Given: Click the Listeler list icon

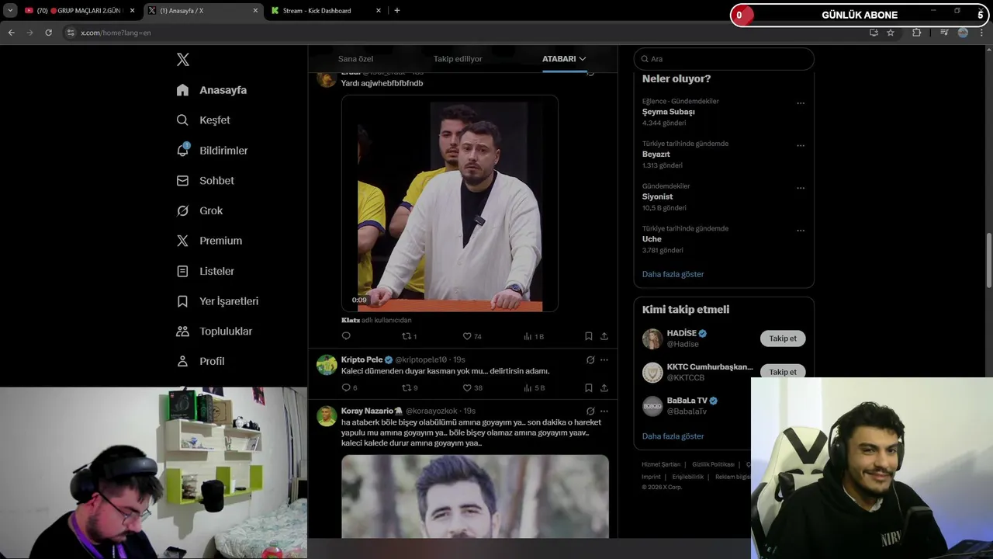Looking at the screenshot, I should click(x=182, y=271).
